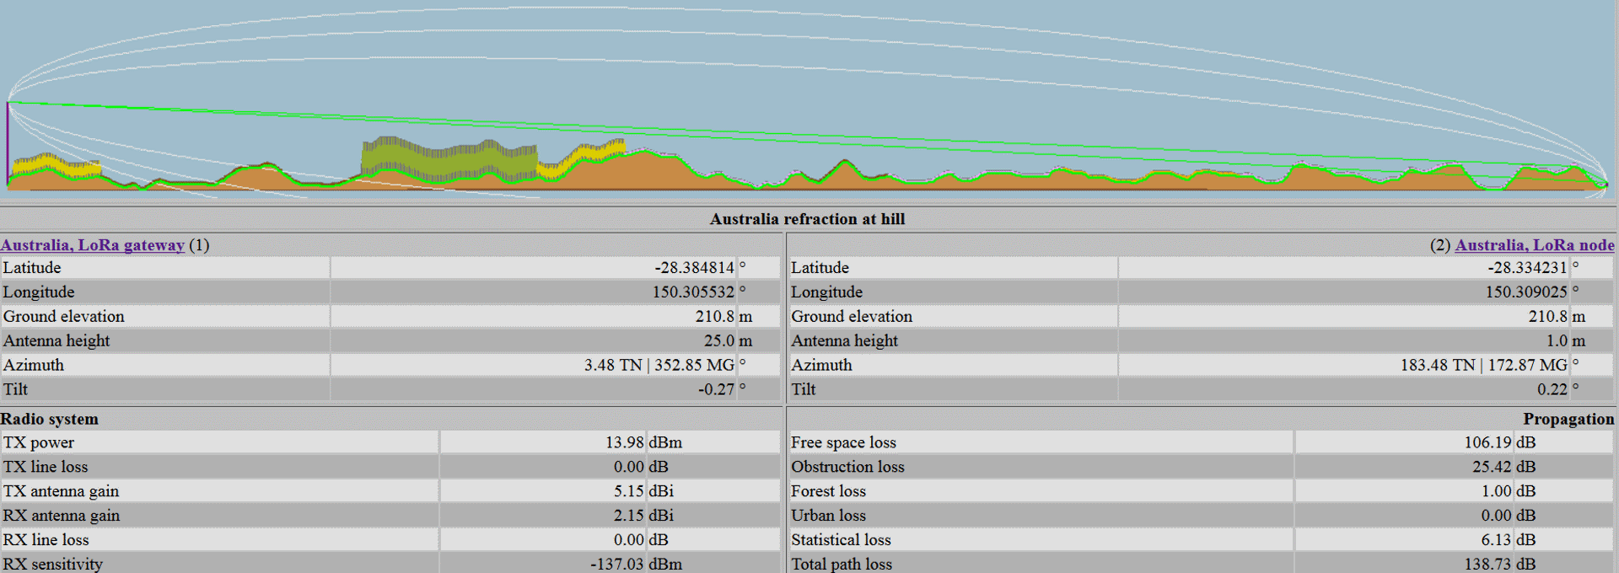Screen dimensions: 1619x573
Task: Select the heading 'Australia refraction at hill'
Action: 807,219
